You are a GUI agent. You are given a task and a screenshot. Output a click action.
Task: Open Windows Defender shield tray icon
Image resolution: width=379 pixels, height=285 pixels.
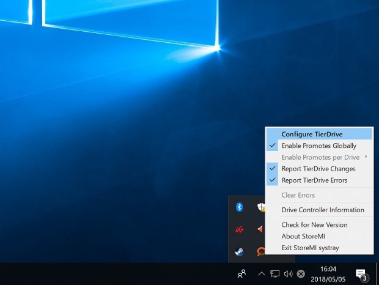coord(261,207)
